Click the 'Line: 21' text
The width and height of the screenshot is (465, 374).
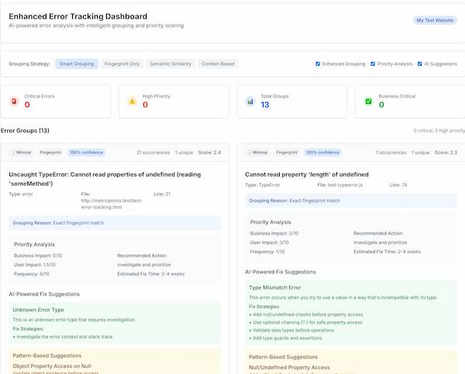click(162, 194)
